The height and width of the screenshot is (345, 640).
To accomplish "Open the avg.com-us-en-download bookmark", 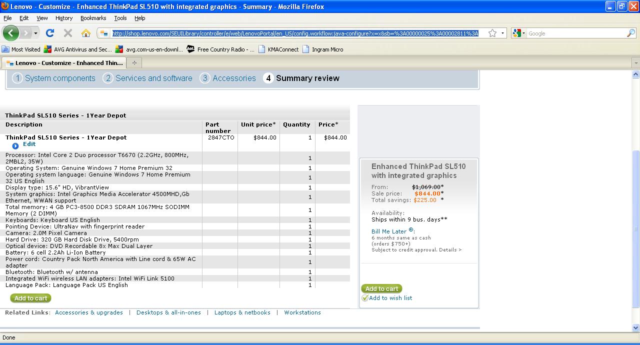I will tap(149, 49).
